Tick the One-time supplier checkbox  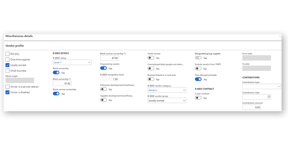8,59
